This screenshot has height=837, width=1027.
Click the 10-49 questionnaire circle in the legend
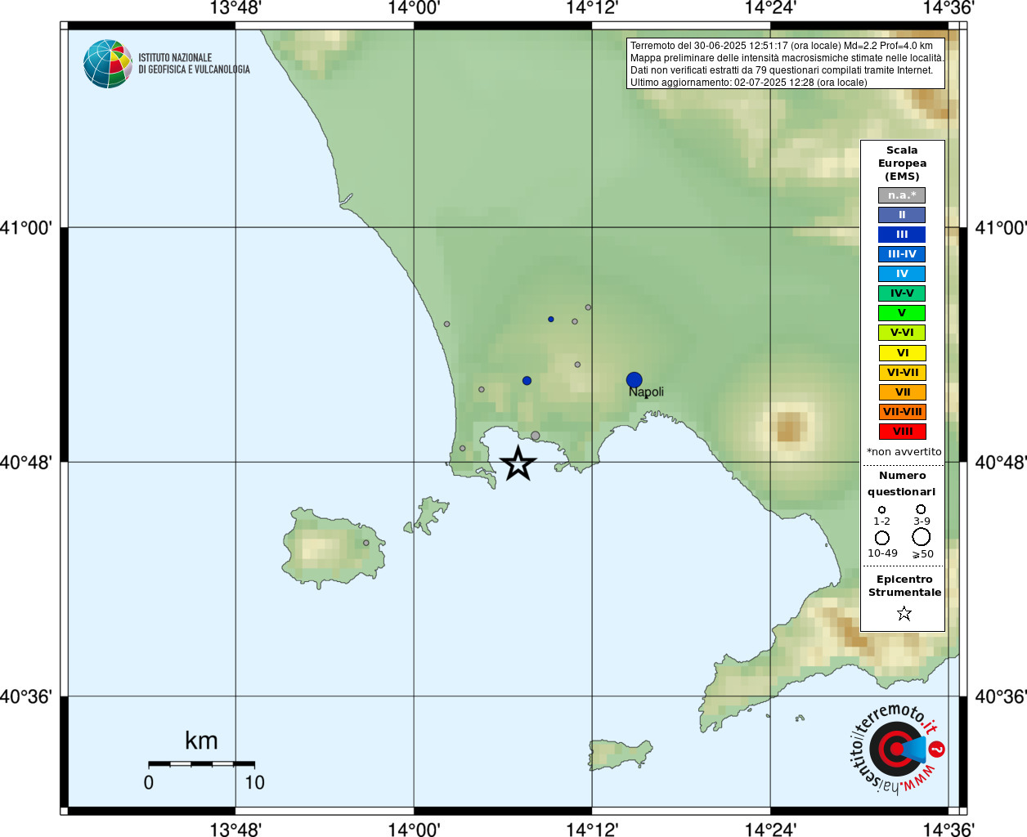[x=882, y=538]
